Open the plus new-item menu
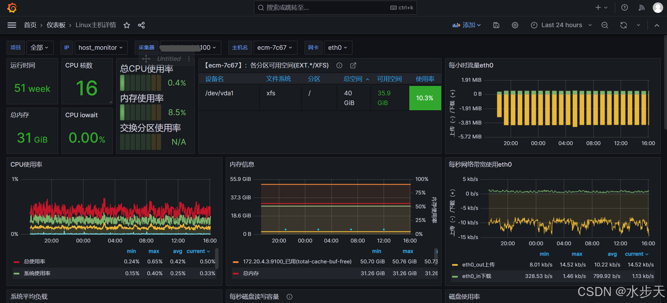 pyautogui.click(x=601, y=8)
